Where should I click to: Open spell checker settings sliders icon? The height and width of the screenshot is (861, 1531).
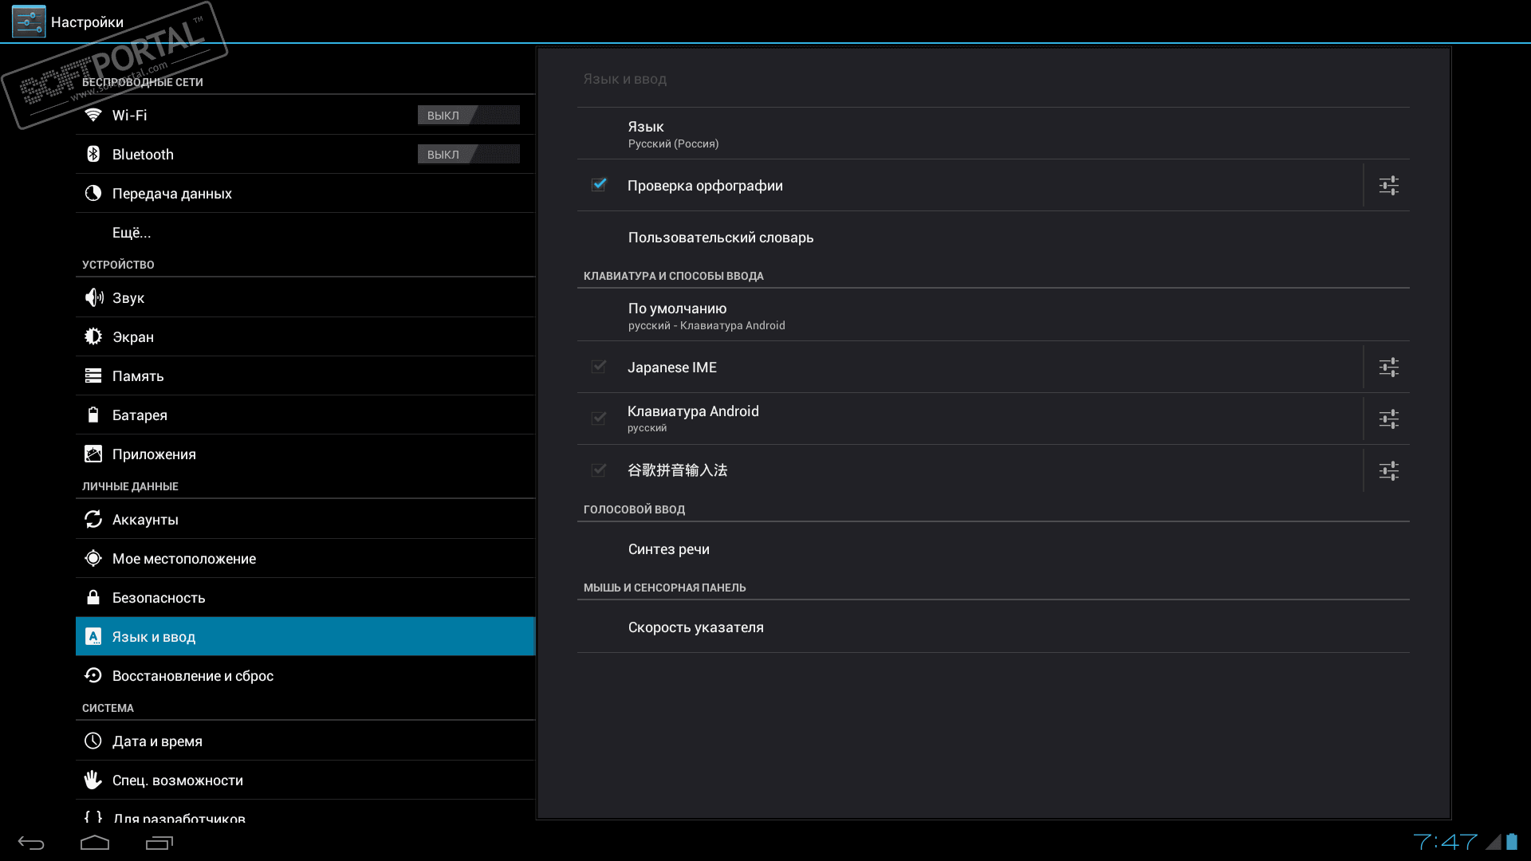[1388, 186]
